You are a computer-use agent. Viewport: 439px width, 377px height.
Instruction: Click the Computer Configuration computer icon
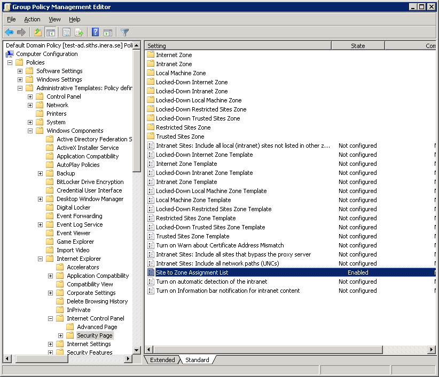pyautogui.click(x=10, y=54)
